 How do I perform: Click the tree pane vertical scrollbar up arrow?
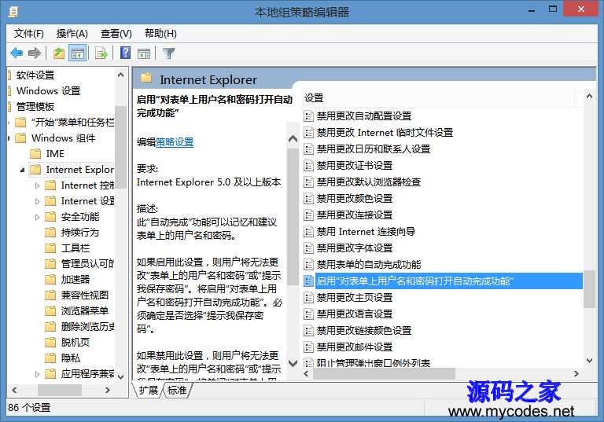(120, 75)
